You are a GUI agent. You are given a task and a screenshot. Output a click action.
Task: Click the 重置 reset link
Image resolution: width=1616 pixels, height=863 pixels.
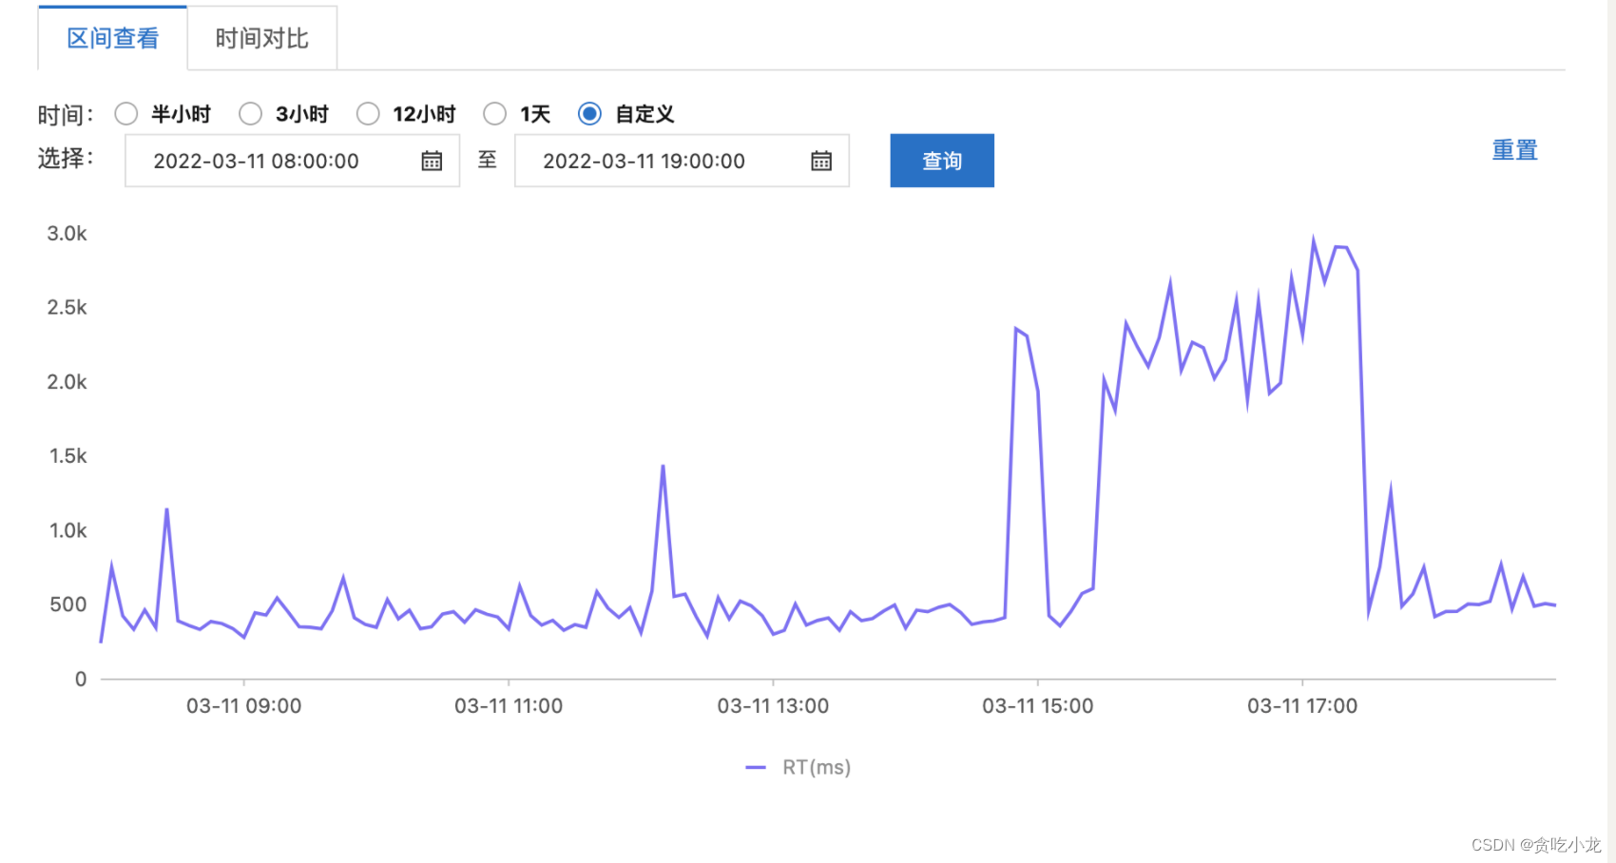coord(1514,150)
